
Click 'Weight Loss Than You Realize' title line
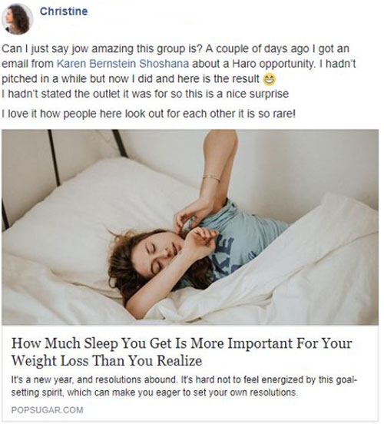point(107,360)
